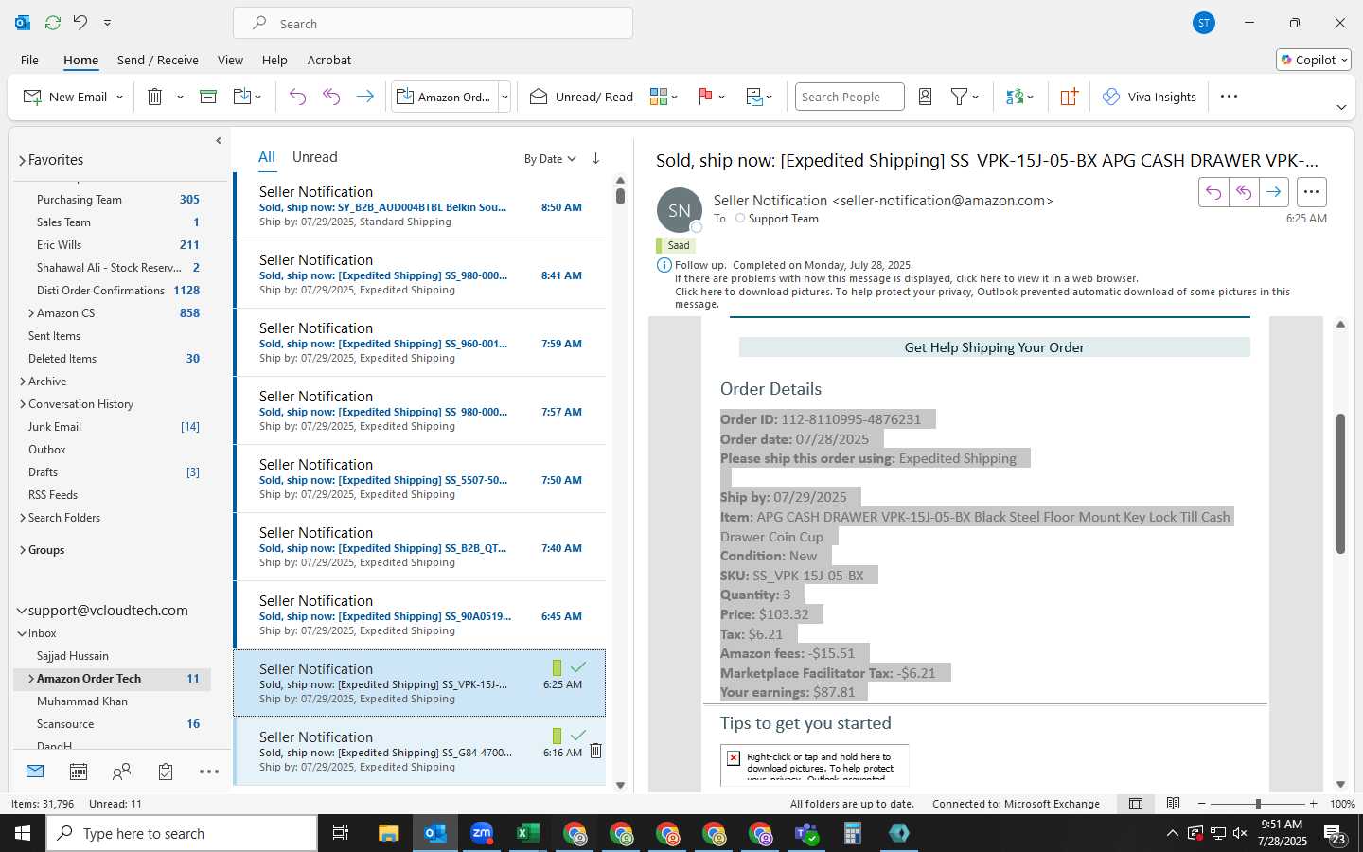Click the Categorize color squares icon

click(659, 97)
